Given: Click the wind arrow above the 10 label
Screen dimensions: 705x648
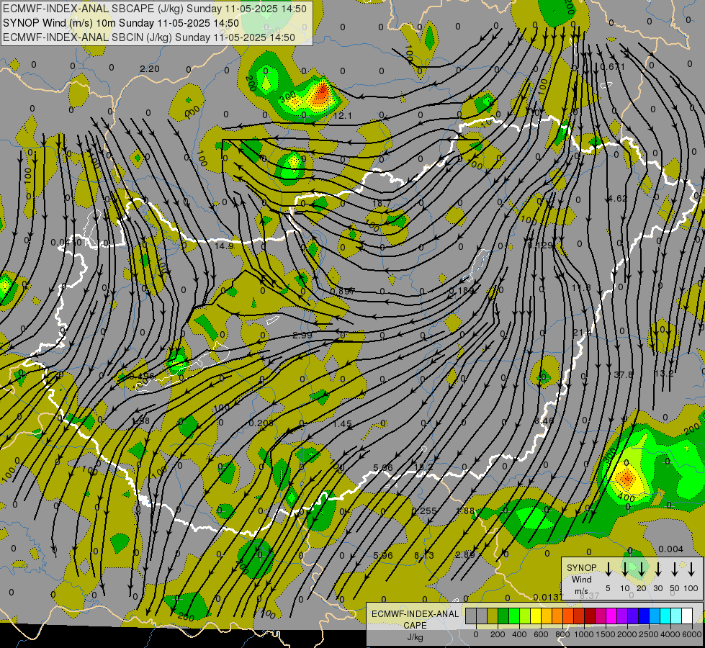Looking at the screenshot, I should click(x=624, y=570).
